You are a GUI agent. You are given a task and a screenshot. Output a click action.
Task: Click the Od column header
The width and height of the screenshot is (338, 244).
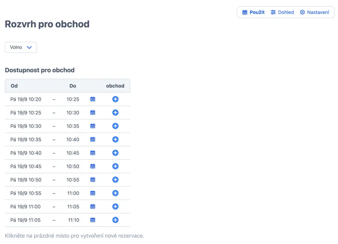coord(14,86)
